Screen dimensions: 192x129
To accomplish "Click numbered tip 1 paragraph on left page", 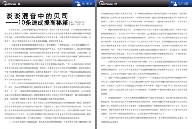I will 48,52.
